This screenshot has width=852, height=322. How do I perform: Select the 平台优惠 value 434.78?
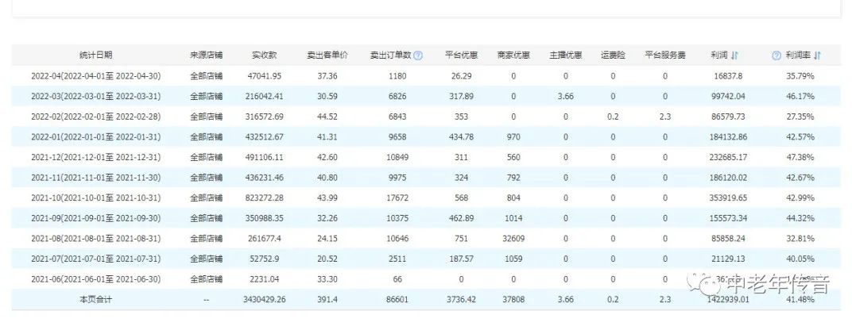point(461,137)
